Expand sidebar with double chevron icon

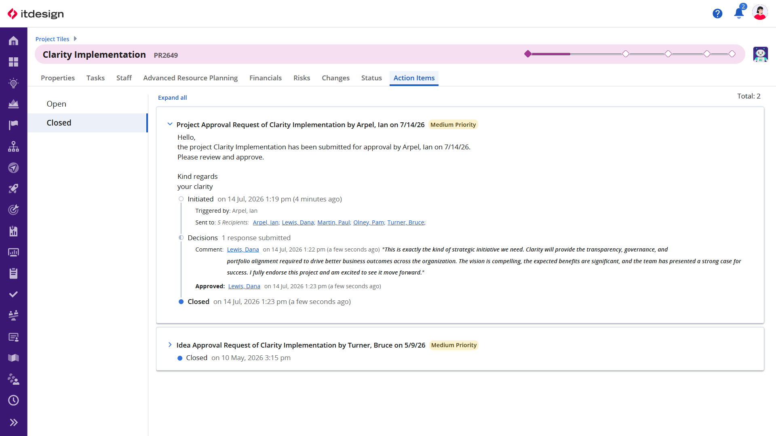13,422
